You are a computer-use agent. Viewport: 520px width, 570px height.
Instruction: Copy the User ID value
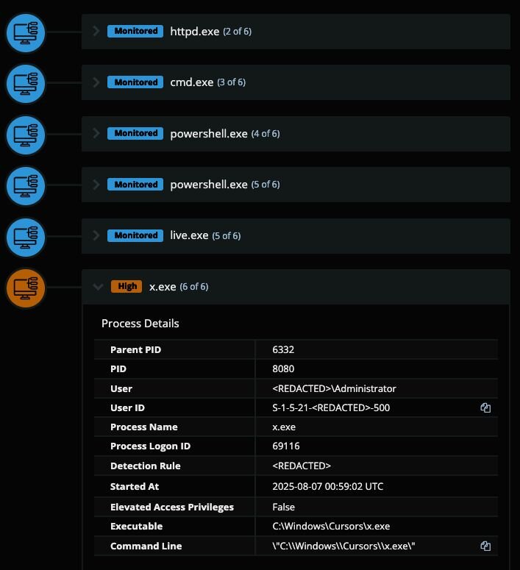coord(485,407)
